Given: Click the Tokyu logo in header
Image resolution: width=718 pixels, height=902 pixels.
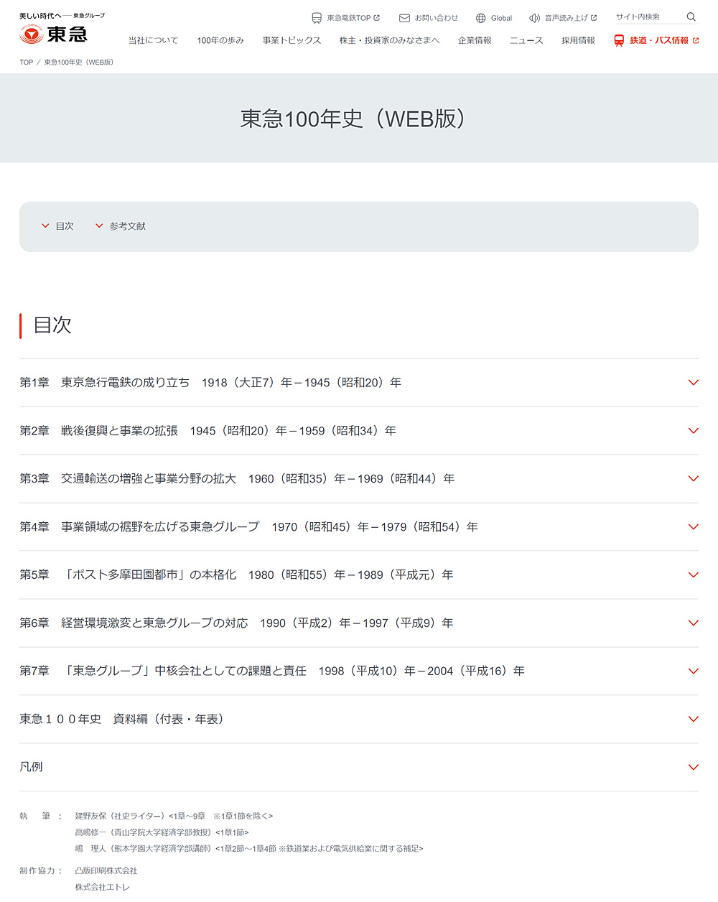Looking at the screenshot, I should 54,33.
